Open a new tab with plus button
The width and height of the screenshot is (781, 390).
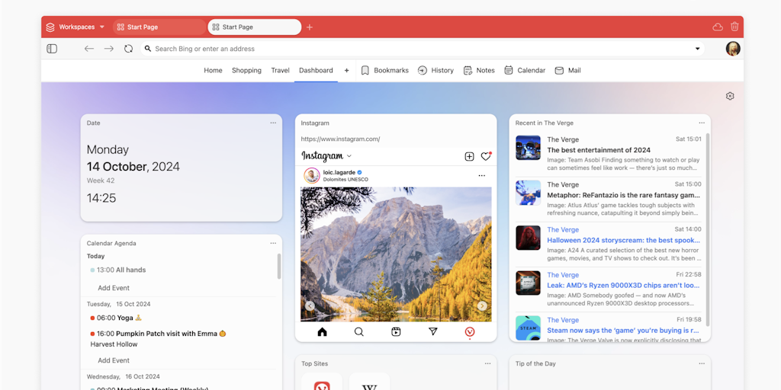[x=310, y=27]
